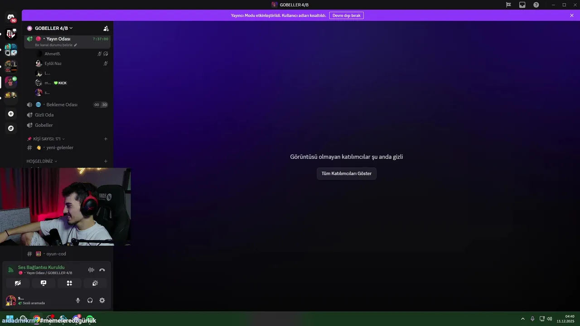Open Windows Start button

[10, 319]
